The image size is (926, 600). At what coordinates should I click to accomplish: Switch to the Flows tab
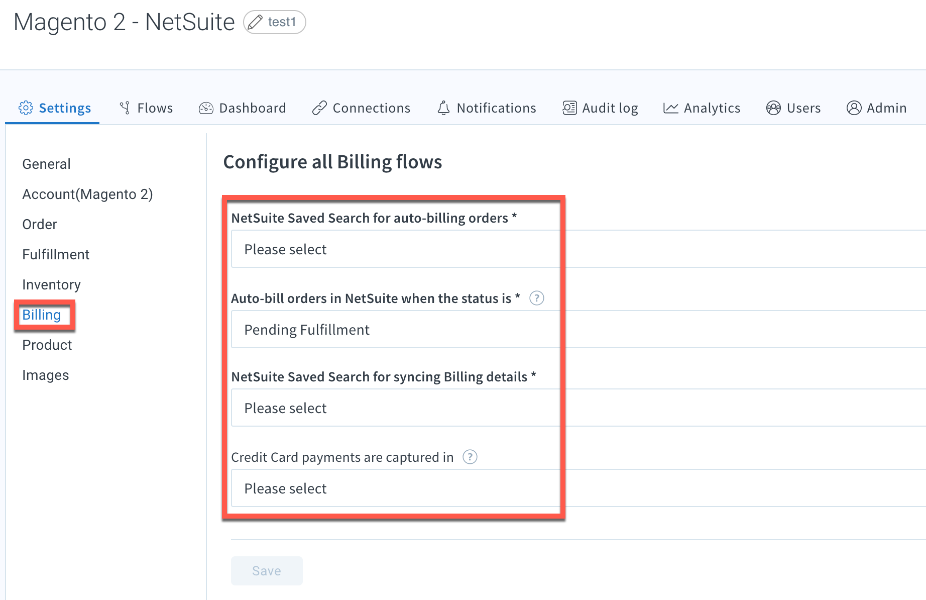(x=146, y=108)
